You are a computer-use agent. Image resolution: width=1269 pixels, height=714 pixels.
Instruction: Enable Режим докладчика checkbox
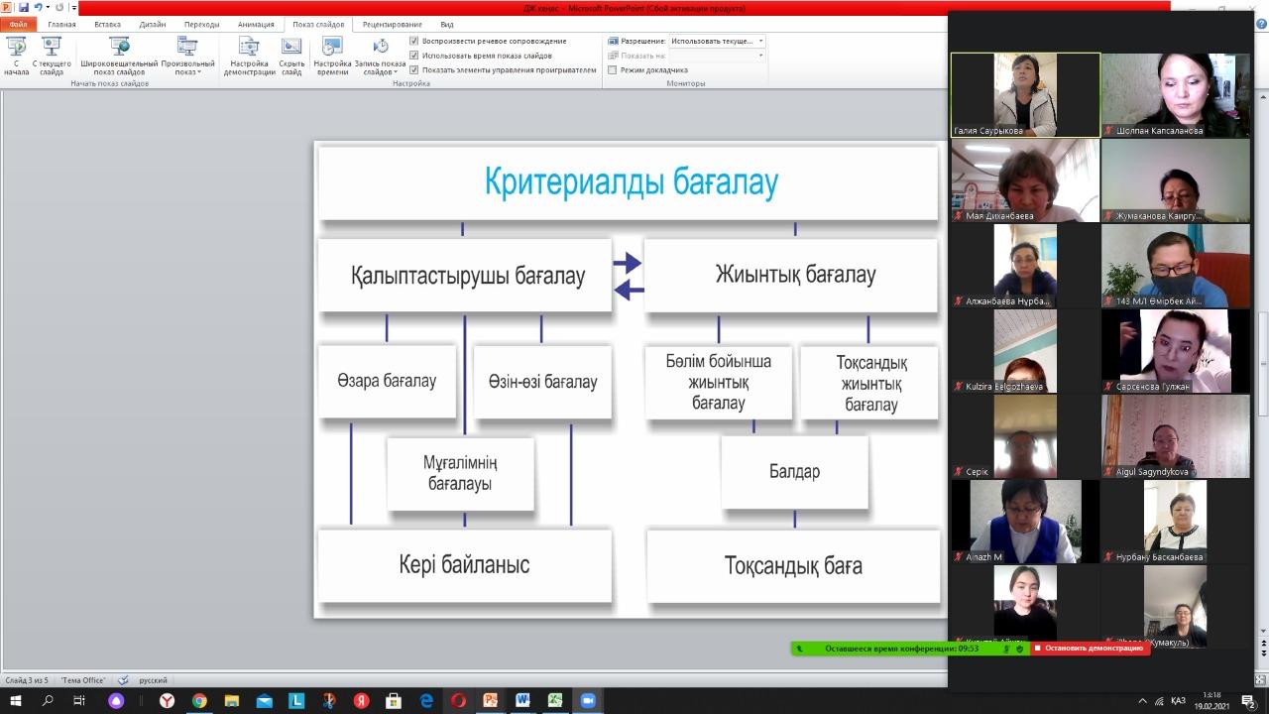[x=612, y=70]
